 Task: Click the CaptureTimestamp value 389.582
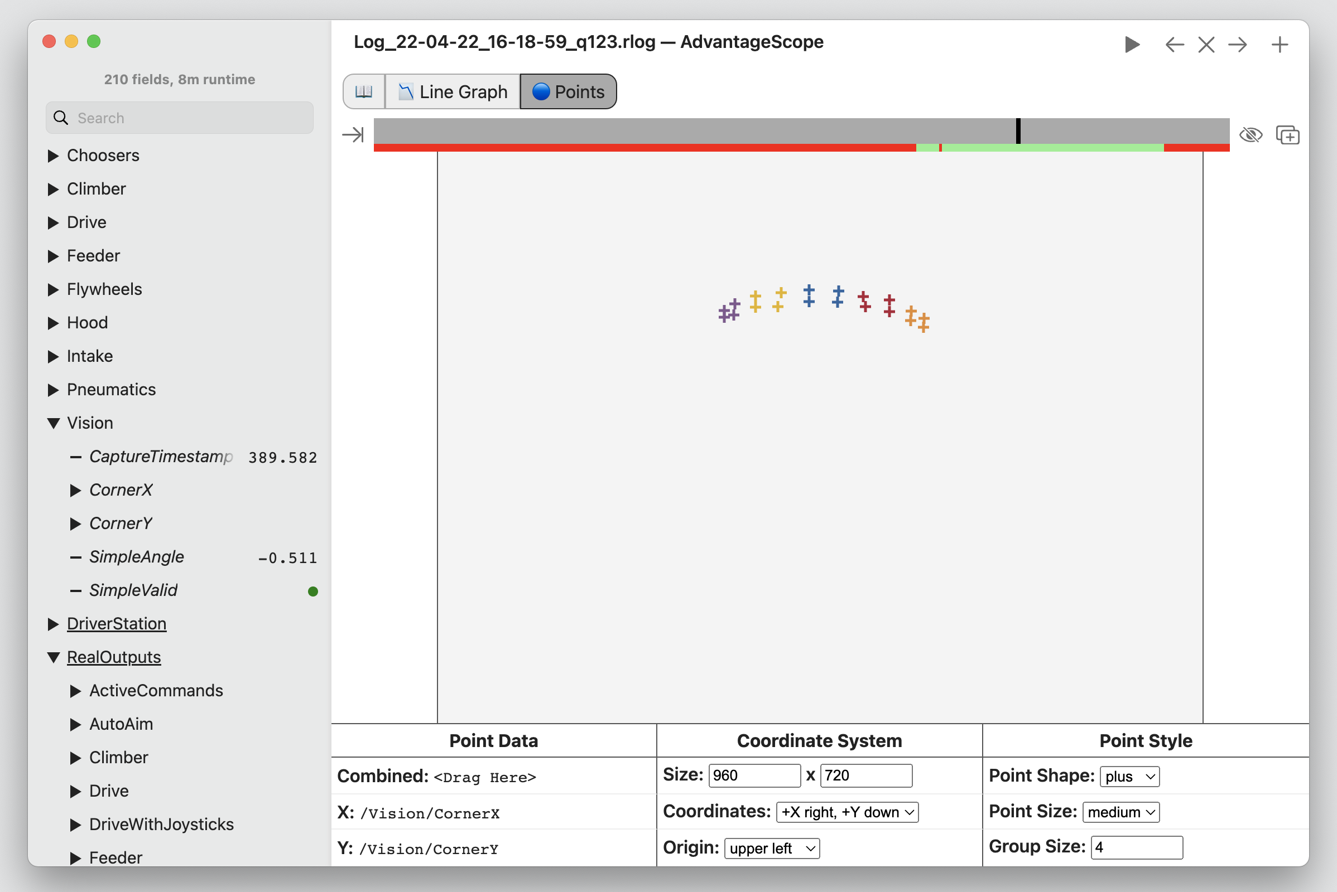click(x=282, y=457)
